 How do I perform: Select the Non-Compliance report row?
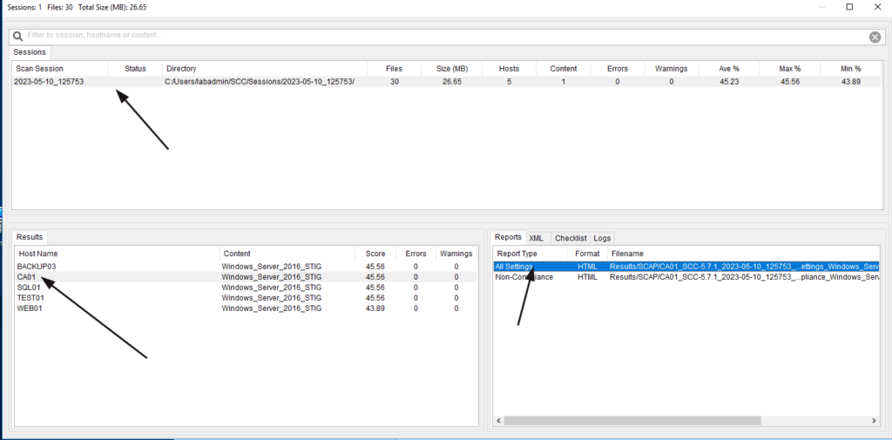(x=686, y=277)
